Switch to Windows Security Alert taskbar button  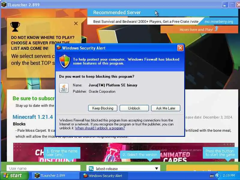coord(104,175)
